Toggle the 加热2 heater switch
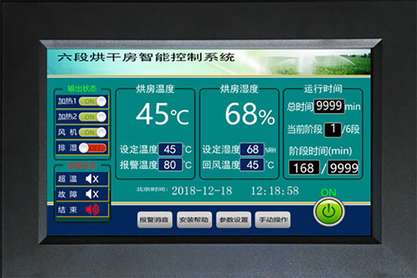The width and height of the screenshot is (417, 278). [x=92, y=117]
